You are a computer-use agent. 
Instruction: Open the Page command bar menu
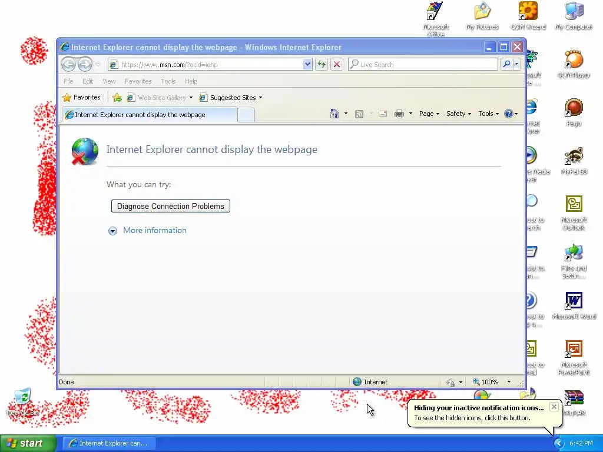(x=429, y=114)
